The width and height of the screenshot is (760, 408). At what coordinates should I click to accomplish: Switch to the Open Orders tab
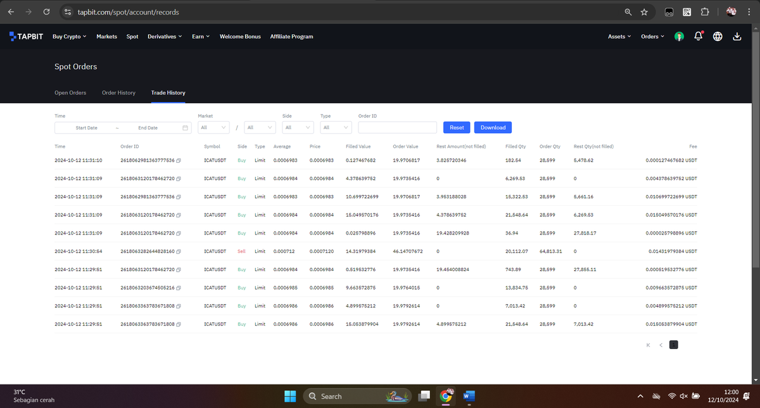tap(70, 92)
